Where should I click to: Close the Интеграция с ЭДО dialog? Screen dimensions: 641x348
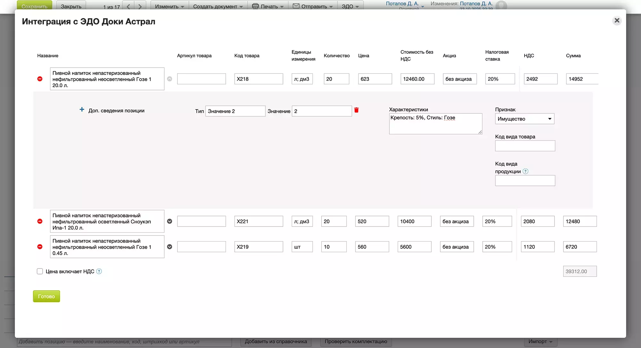tap(617, 21)
